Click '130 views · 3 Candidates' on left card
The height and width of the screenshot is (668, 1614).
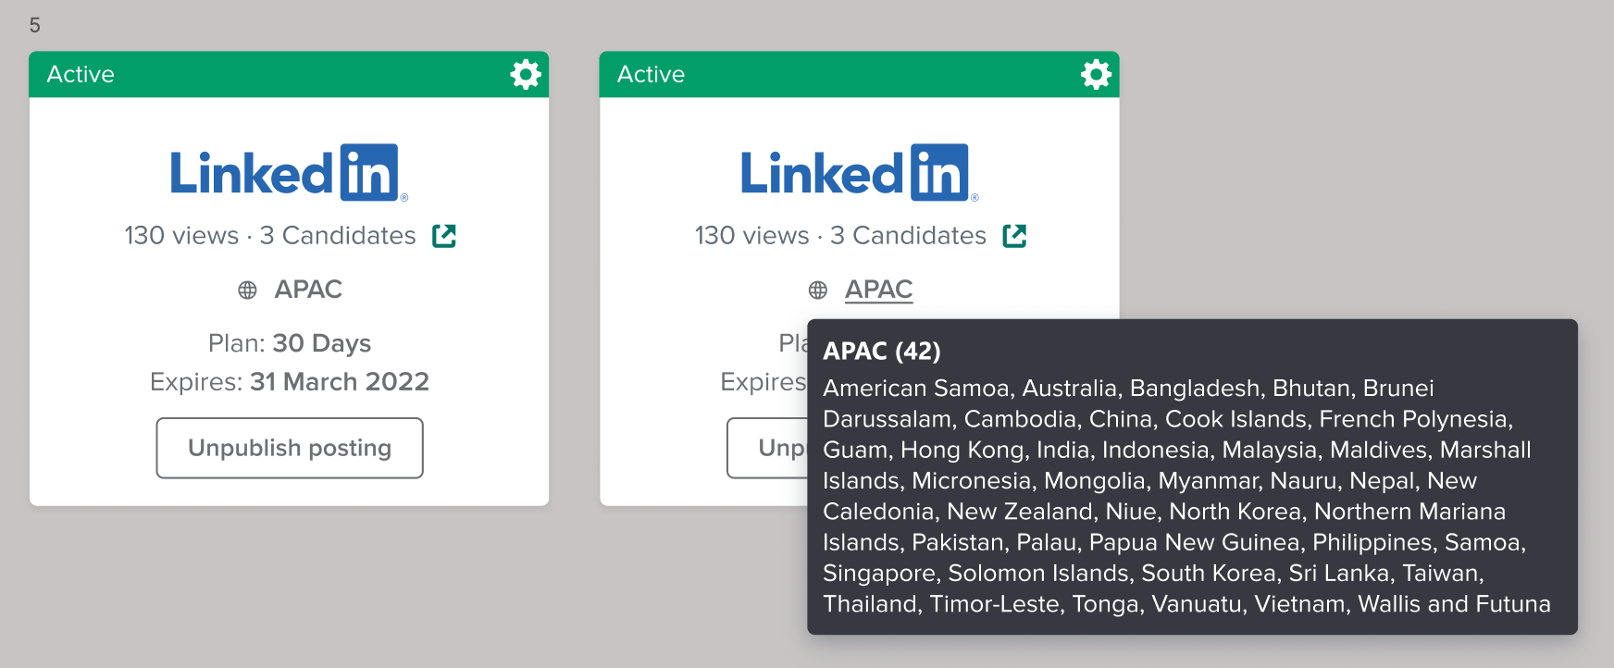[270, 236]
